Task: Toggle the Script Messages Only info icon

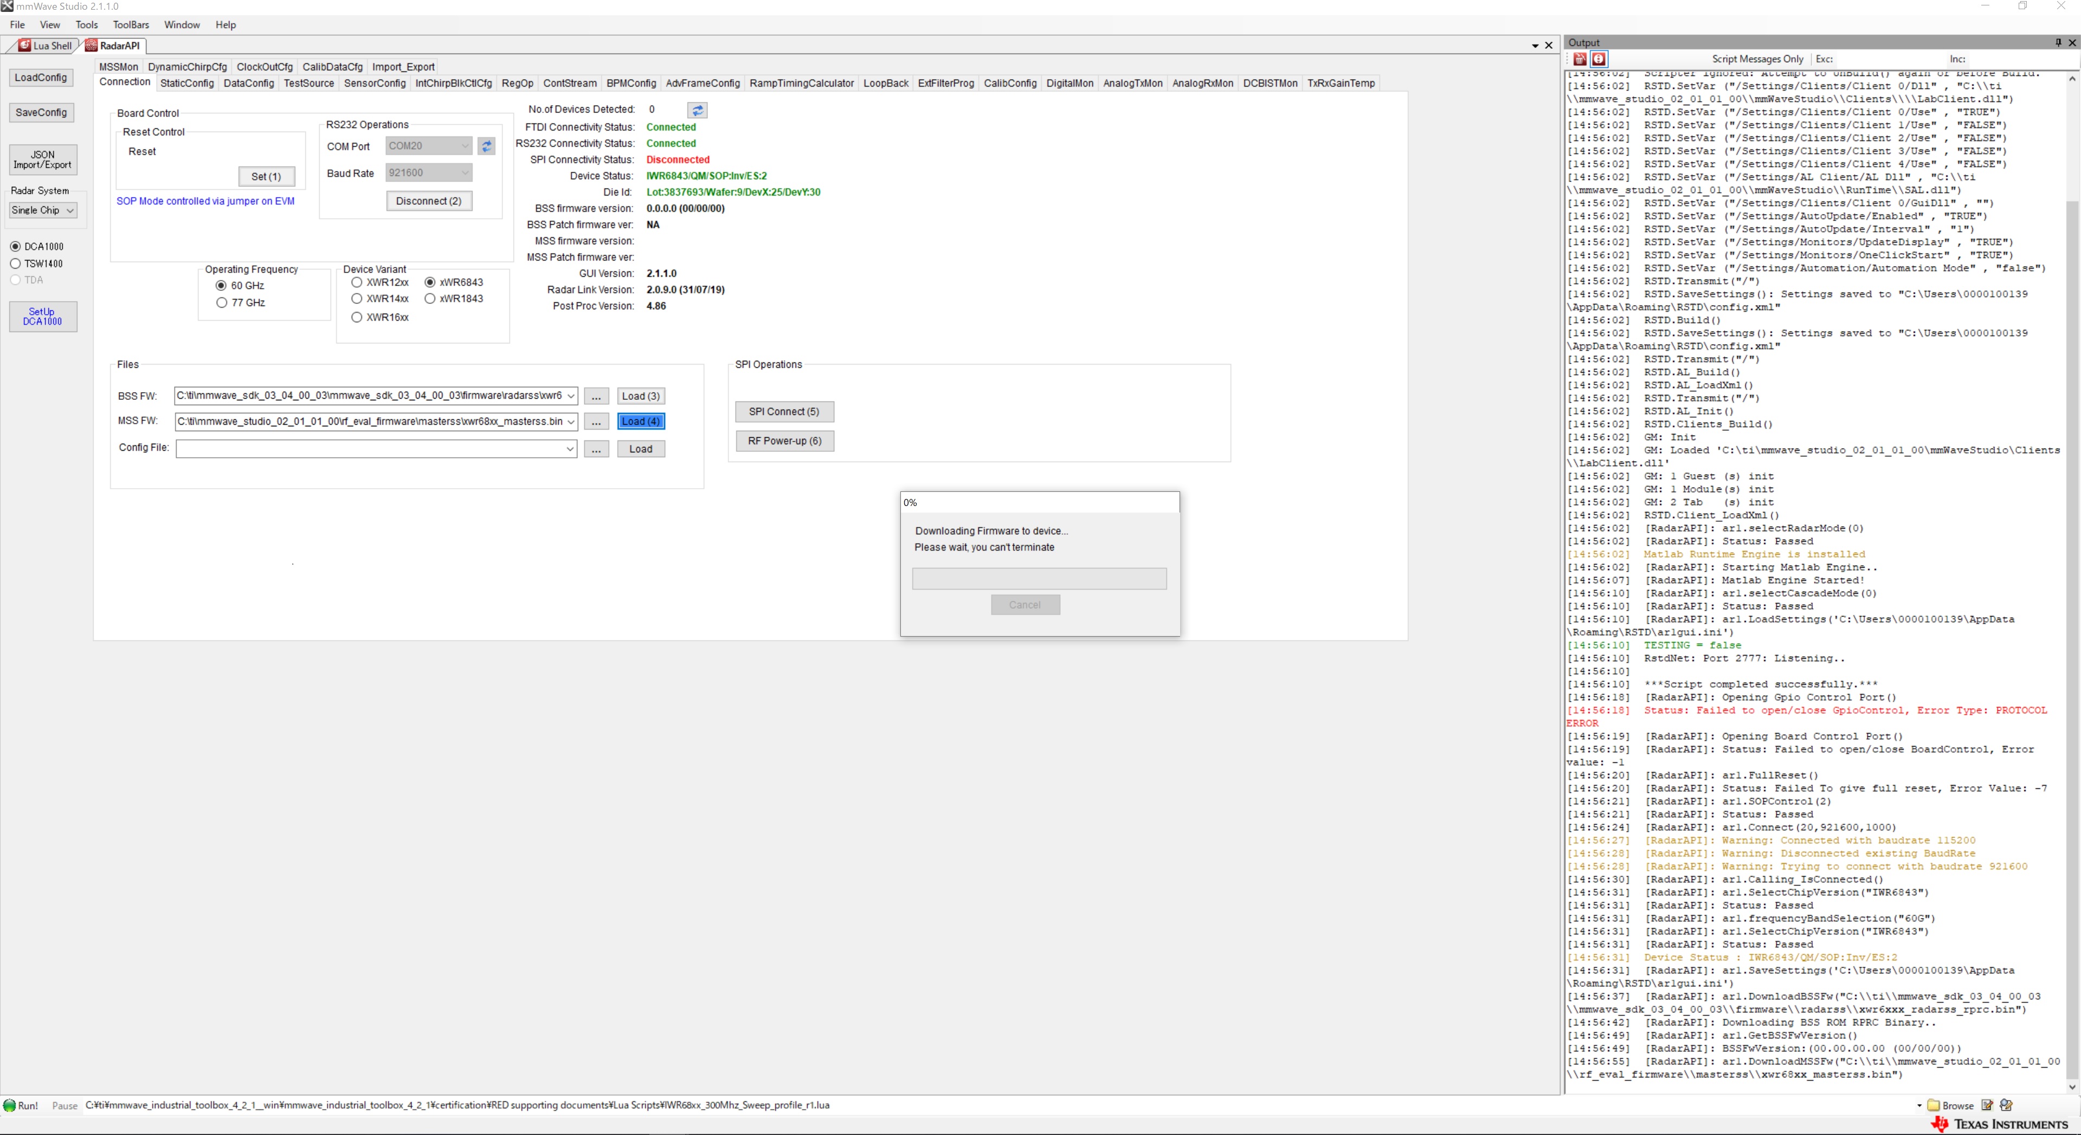Action: pos(1599,59)
